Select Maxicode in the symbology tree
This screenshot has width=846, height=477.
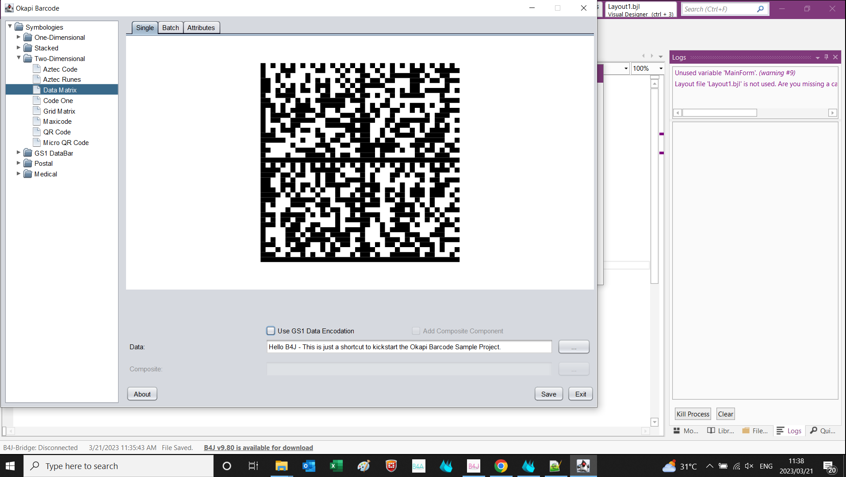(x=57, y=122)
